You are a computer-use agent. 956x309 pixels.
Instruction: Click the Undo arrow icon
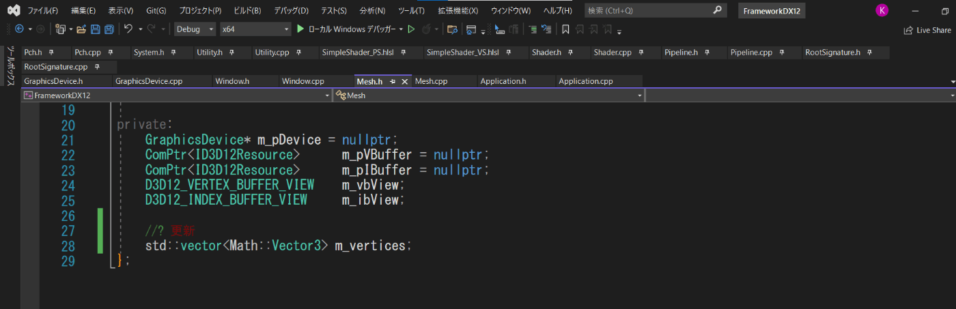[x=128, y=29]
